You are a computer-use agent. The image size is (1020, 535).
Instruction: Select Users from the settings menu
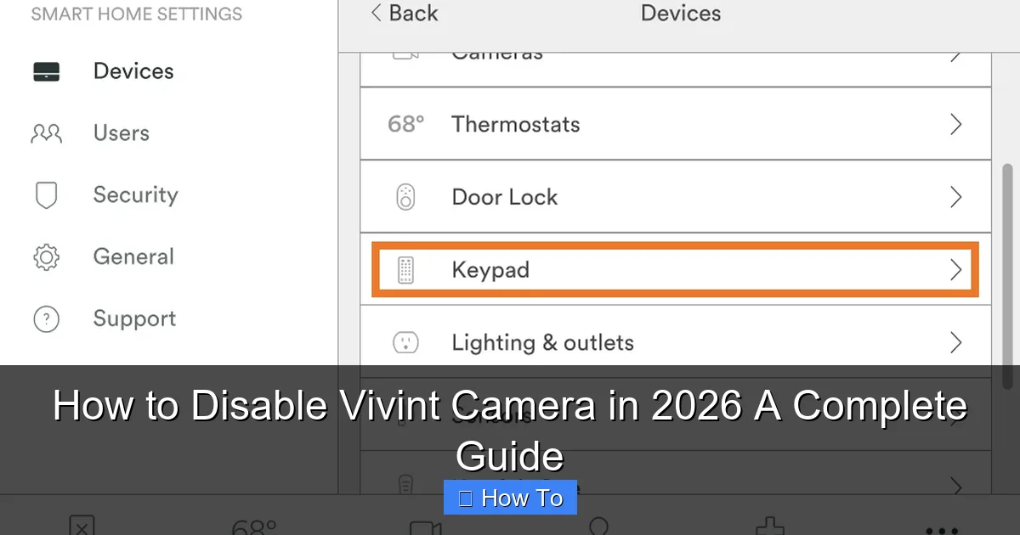tap(121, 133)
